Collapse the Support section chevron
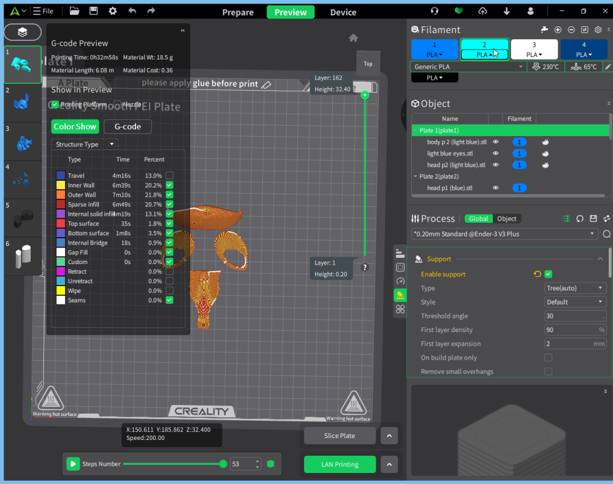The image size is (613, 484). point(600,259)
